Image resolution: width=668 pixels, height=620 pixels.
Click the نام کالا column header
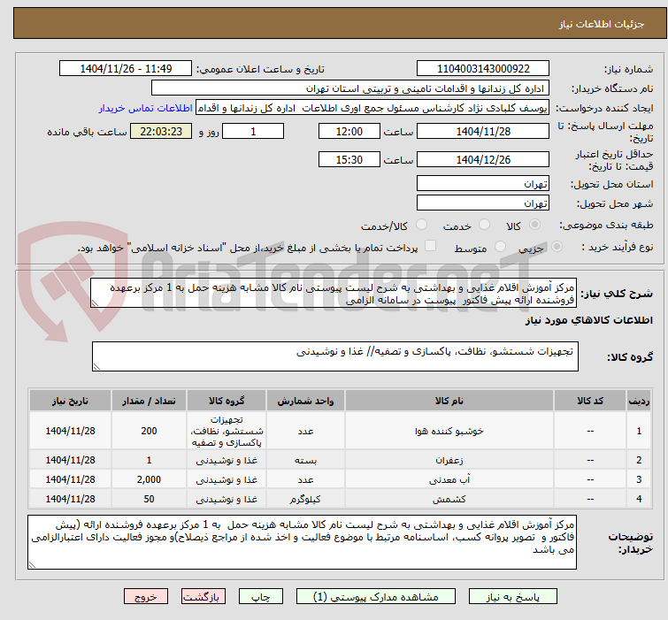(x=449, y=401)
